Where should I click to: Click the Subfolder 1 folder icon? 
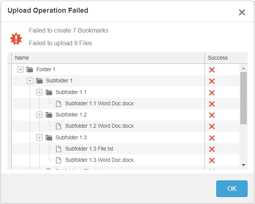pyautogui.click(x=39, y=81)
